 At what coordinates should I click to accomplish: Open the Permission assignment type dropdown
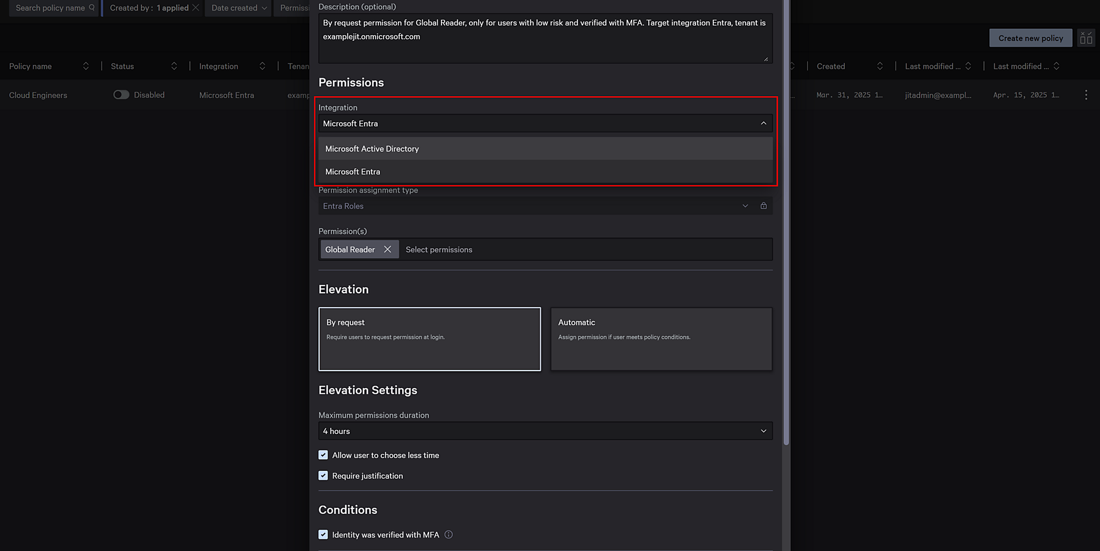click(745, 206)
